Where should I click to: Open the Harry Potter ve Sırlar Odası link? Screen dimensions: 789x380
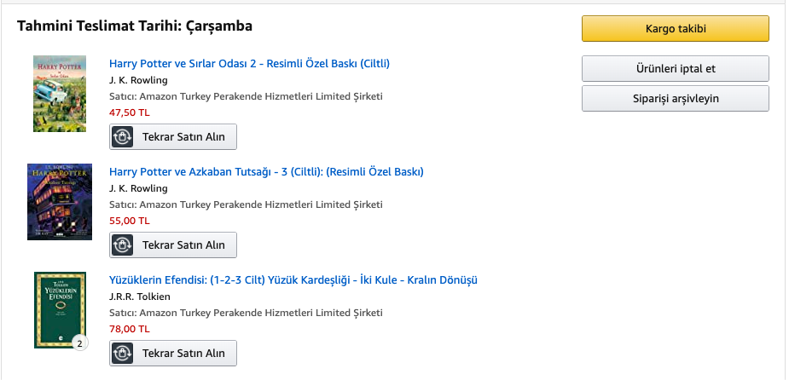250,64
